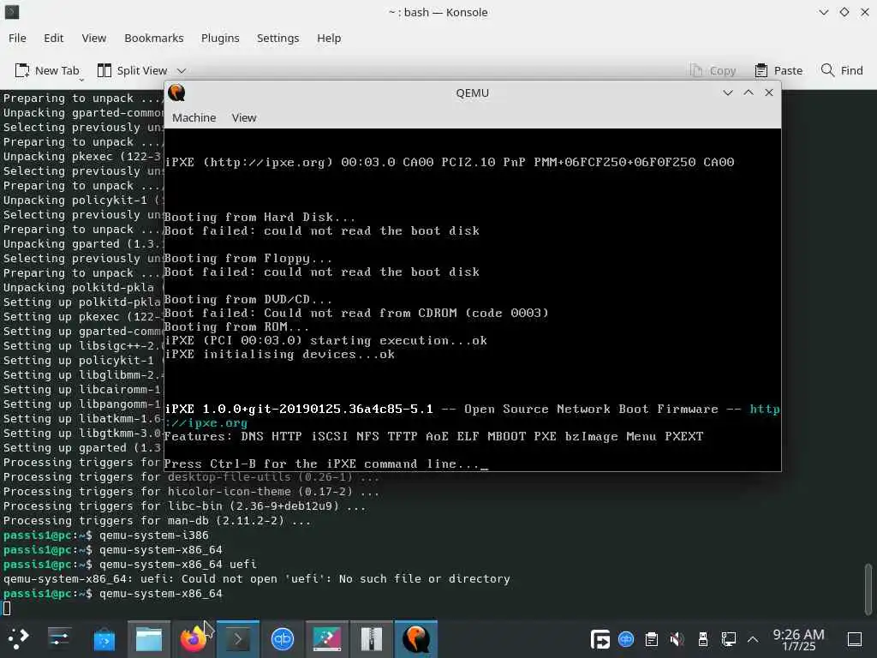This screenshot has height=658, width=877.
Task: Open Konsole Plugins menu
Action: point(220,38)
